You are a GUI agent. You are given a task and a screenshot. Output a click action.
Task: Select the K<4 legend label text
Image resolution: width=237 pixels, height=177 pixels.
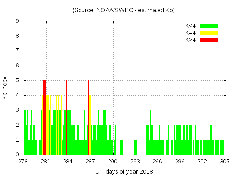(x=190, y=26)
